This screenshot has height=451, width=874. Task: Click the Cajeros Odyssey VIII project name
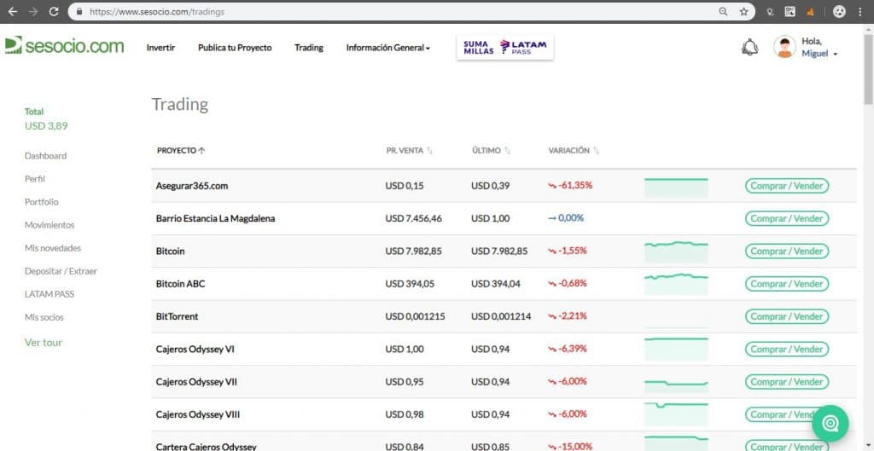(198, 415)
